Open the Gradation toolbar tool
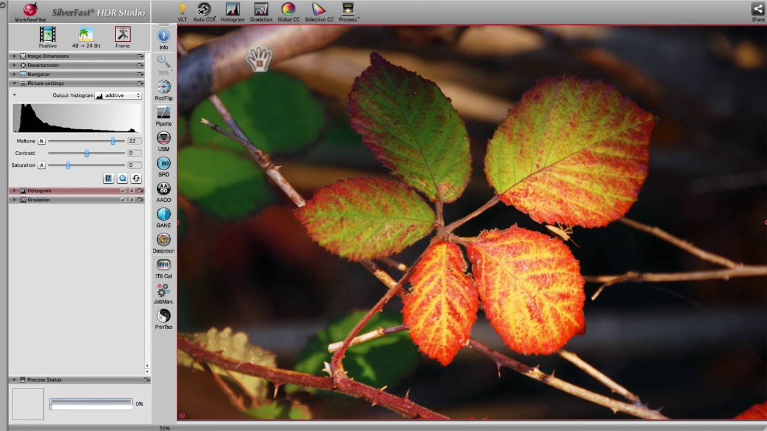 point(261,9)
